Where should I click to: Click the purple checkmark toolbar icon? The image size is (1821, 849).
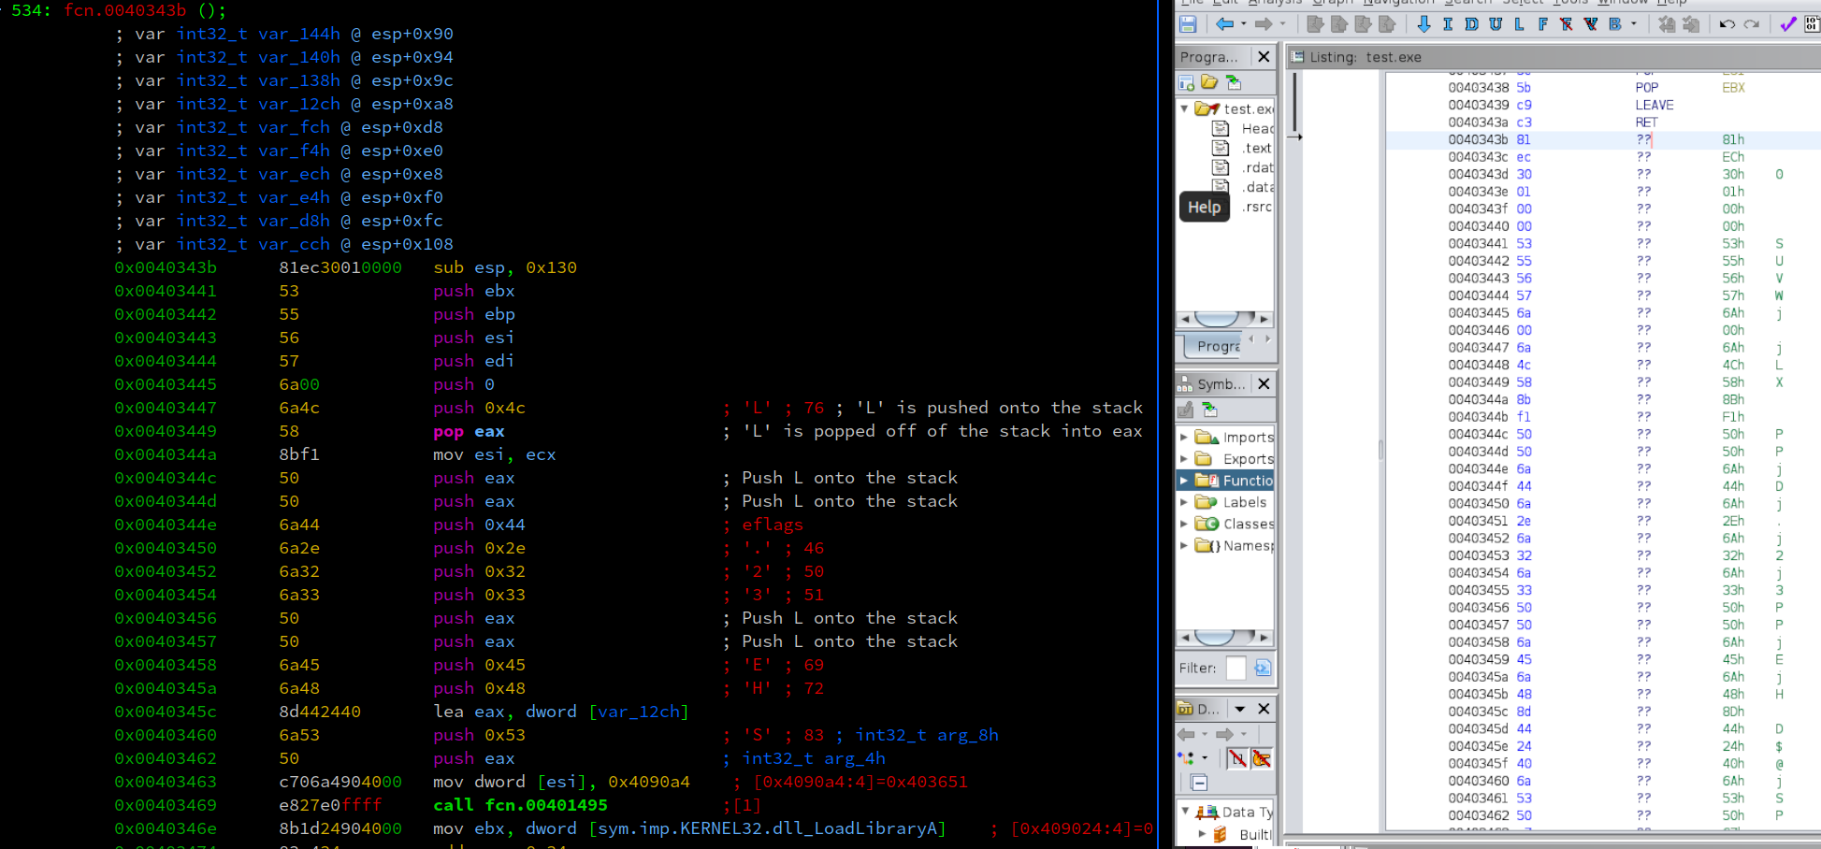pos(1787,24)
